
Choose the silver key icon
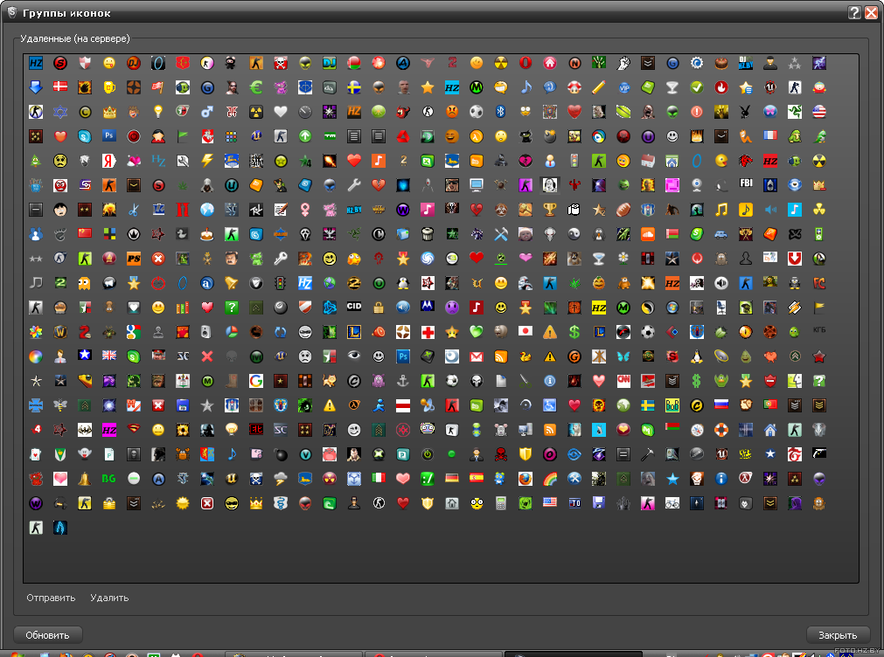[x=280, y=259]
